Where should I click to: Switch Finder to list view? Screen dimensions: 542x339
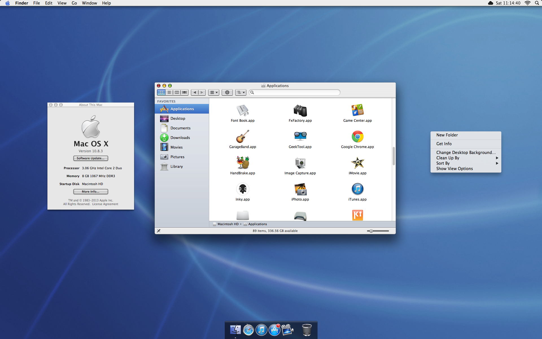[x=169, y=92]
